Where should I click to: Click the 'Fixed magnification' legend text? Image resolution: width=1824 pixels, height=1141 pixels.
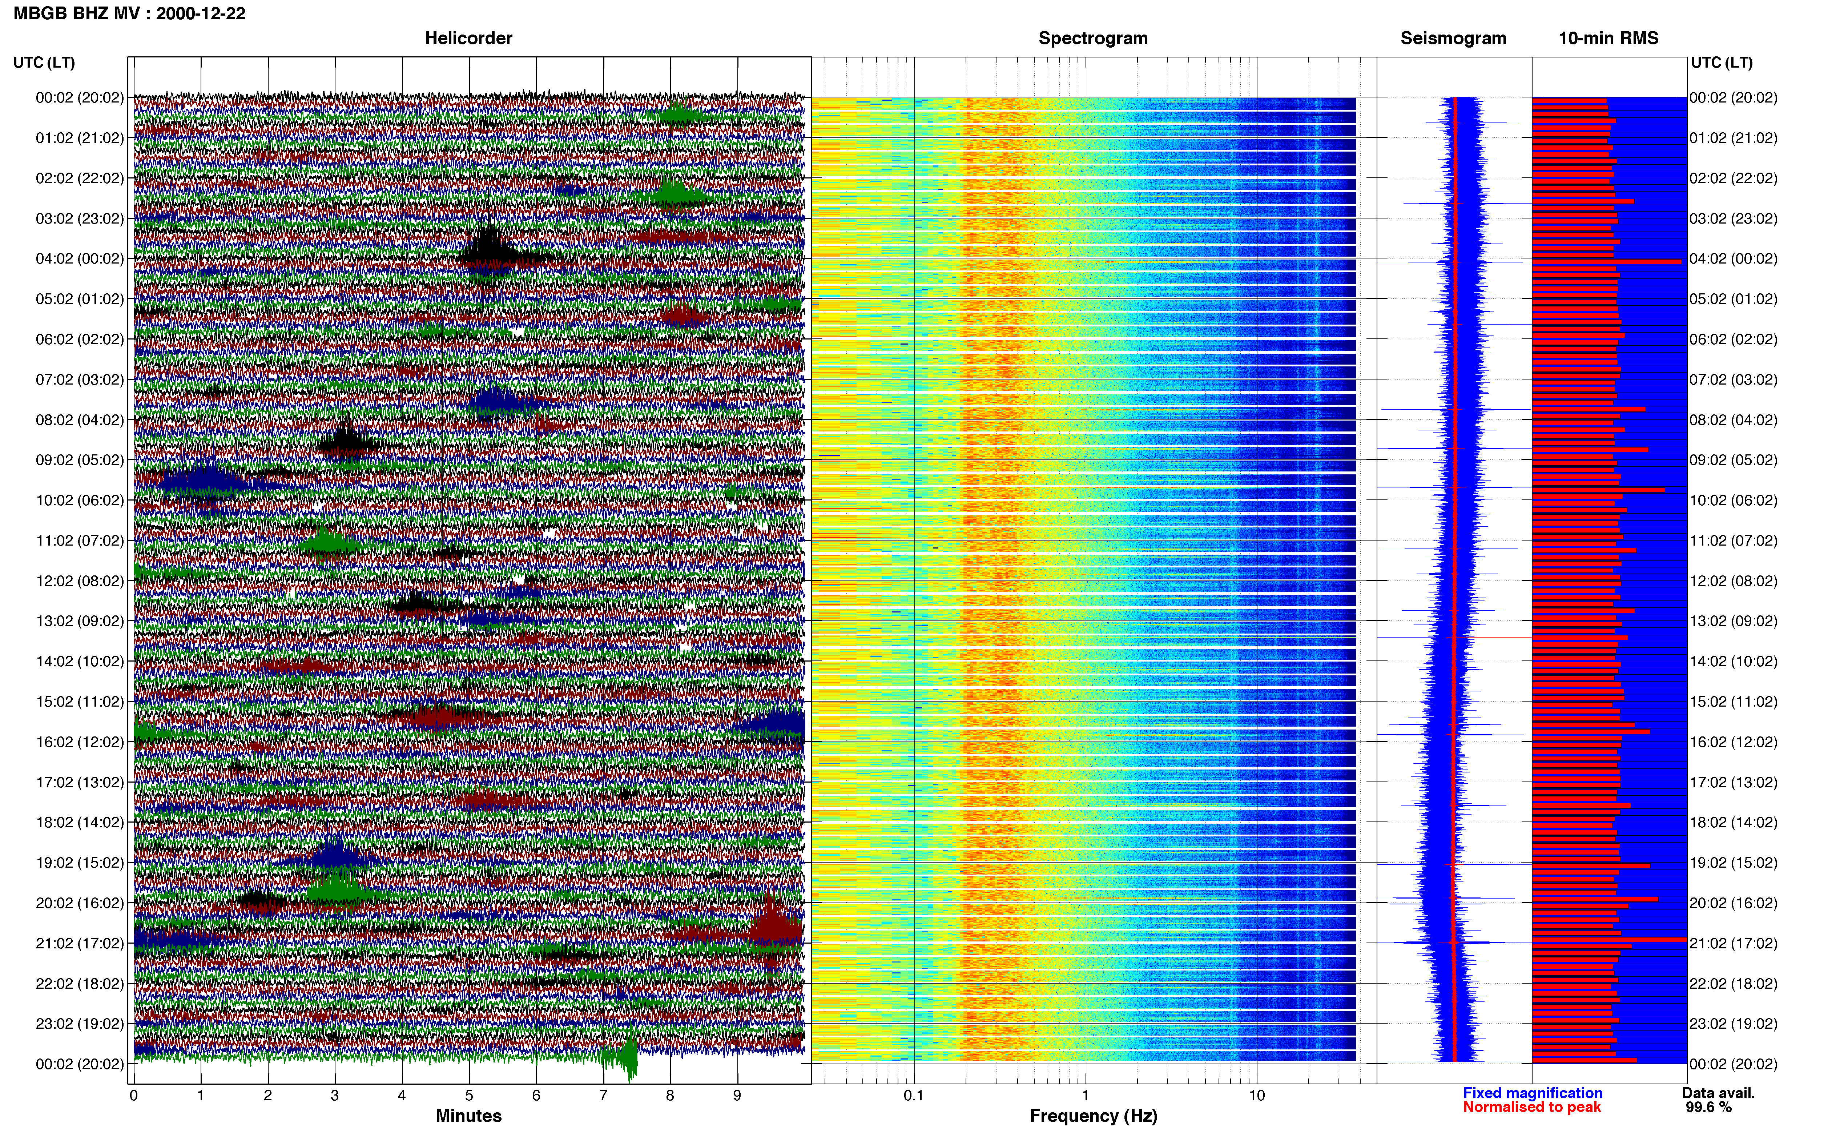(x=1533, y=1093)
